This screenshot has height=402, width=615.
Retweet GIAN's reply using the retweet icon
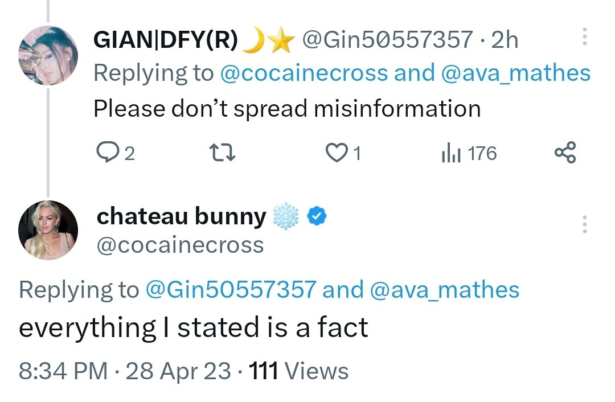pyautogui.click(x=222, y=153)
